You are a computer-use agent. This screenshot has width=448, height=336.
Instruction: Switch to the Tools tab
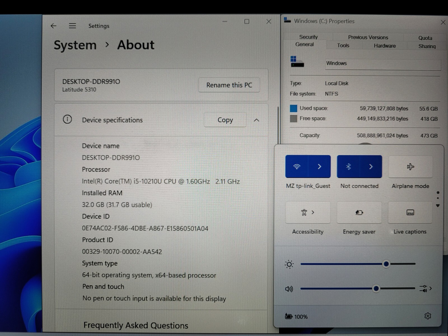tap(343, 45)
